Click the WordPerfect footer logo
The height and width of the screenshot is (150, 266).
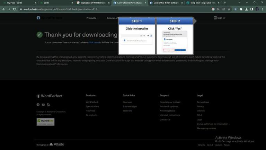pos(50,96)
